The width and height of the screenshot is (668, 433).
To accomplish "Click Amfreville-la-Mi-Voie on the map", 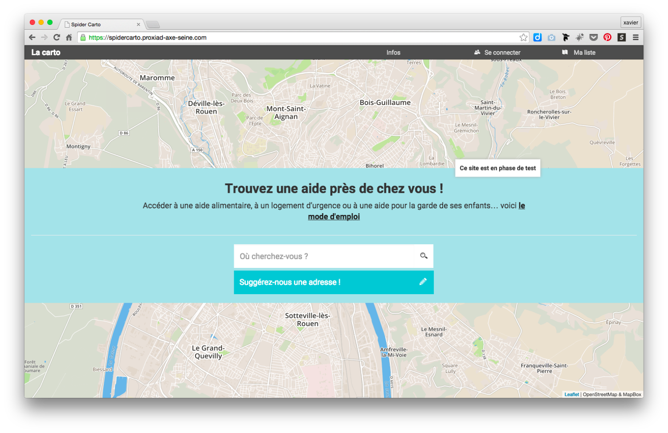I will tap(394, 352).
